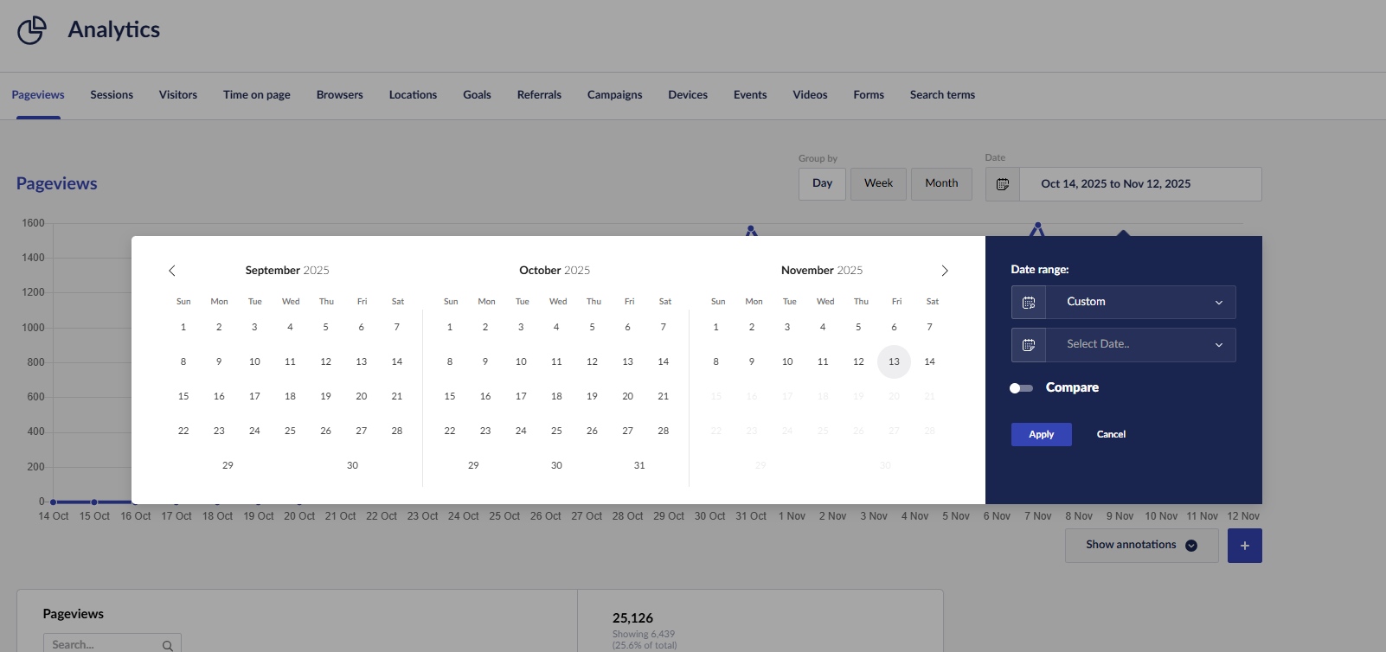Image resolution: width=1386 pixels, height=652 pixels.
Task: Expand the Select Date dropdown
Action: (x=1140, y=345)
